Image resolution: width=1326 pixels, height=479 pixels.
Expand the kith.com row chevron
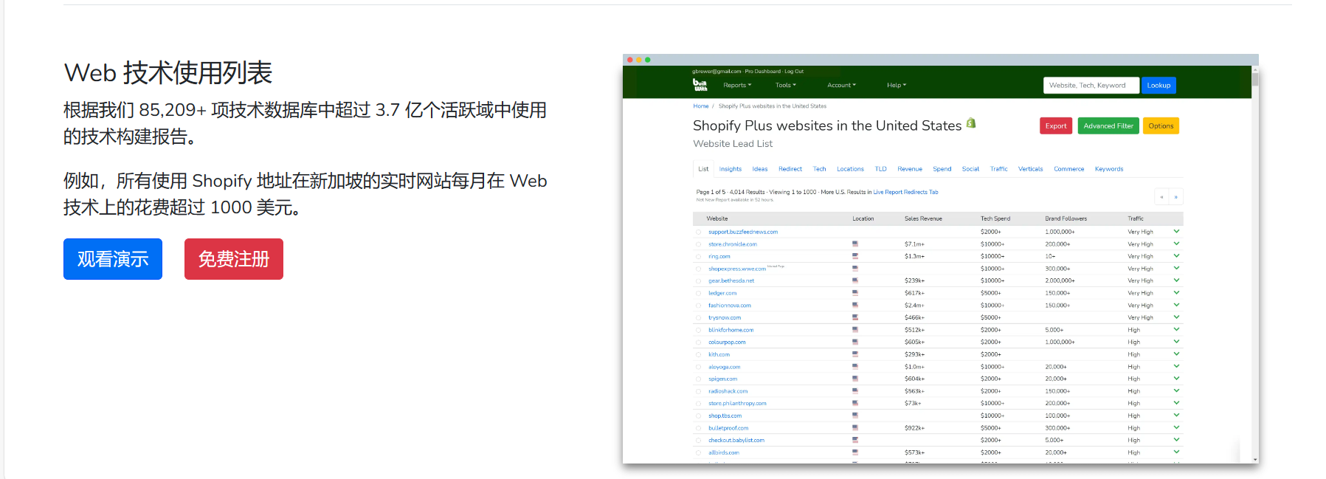click(1176, 354)
